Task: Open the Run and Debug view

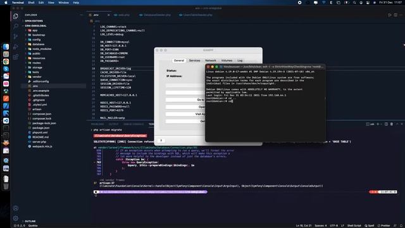Action: pyautogui.click(x=15, y=47)
